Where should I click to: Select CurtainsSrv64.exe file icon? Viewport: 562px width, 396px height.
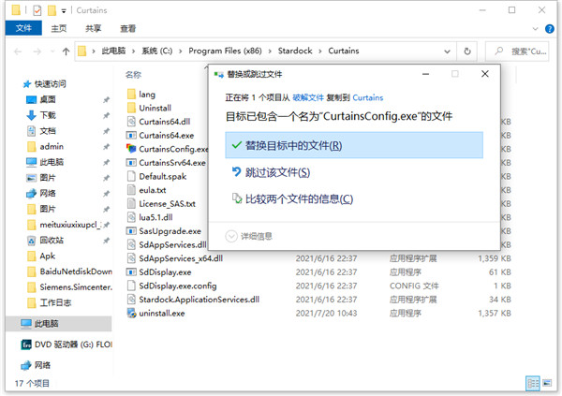(x=131, y=163)
